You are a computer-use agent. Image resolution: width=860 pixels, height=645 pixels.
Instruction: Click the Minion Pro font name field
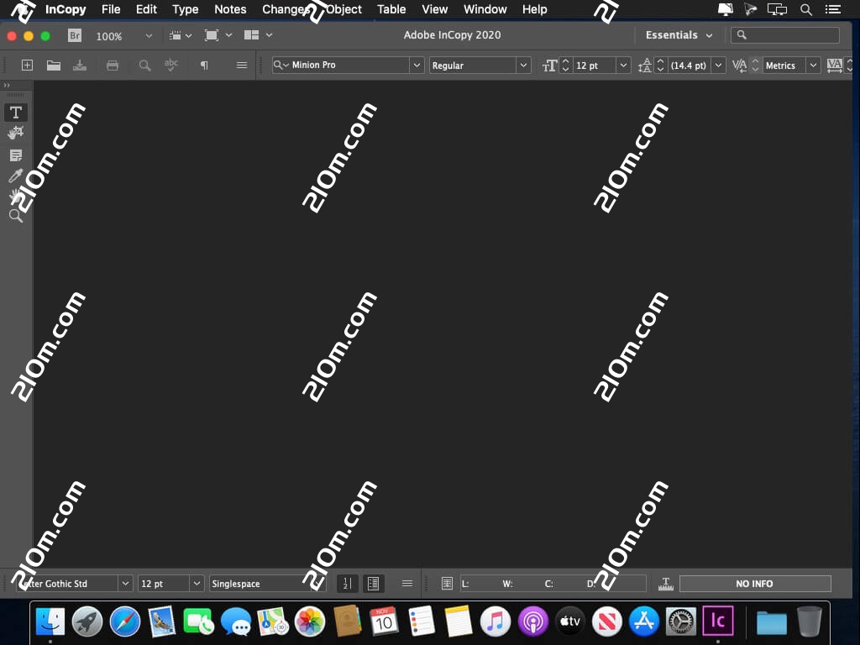pyautogui.click(x=349, y=66)
